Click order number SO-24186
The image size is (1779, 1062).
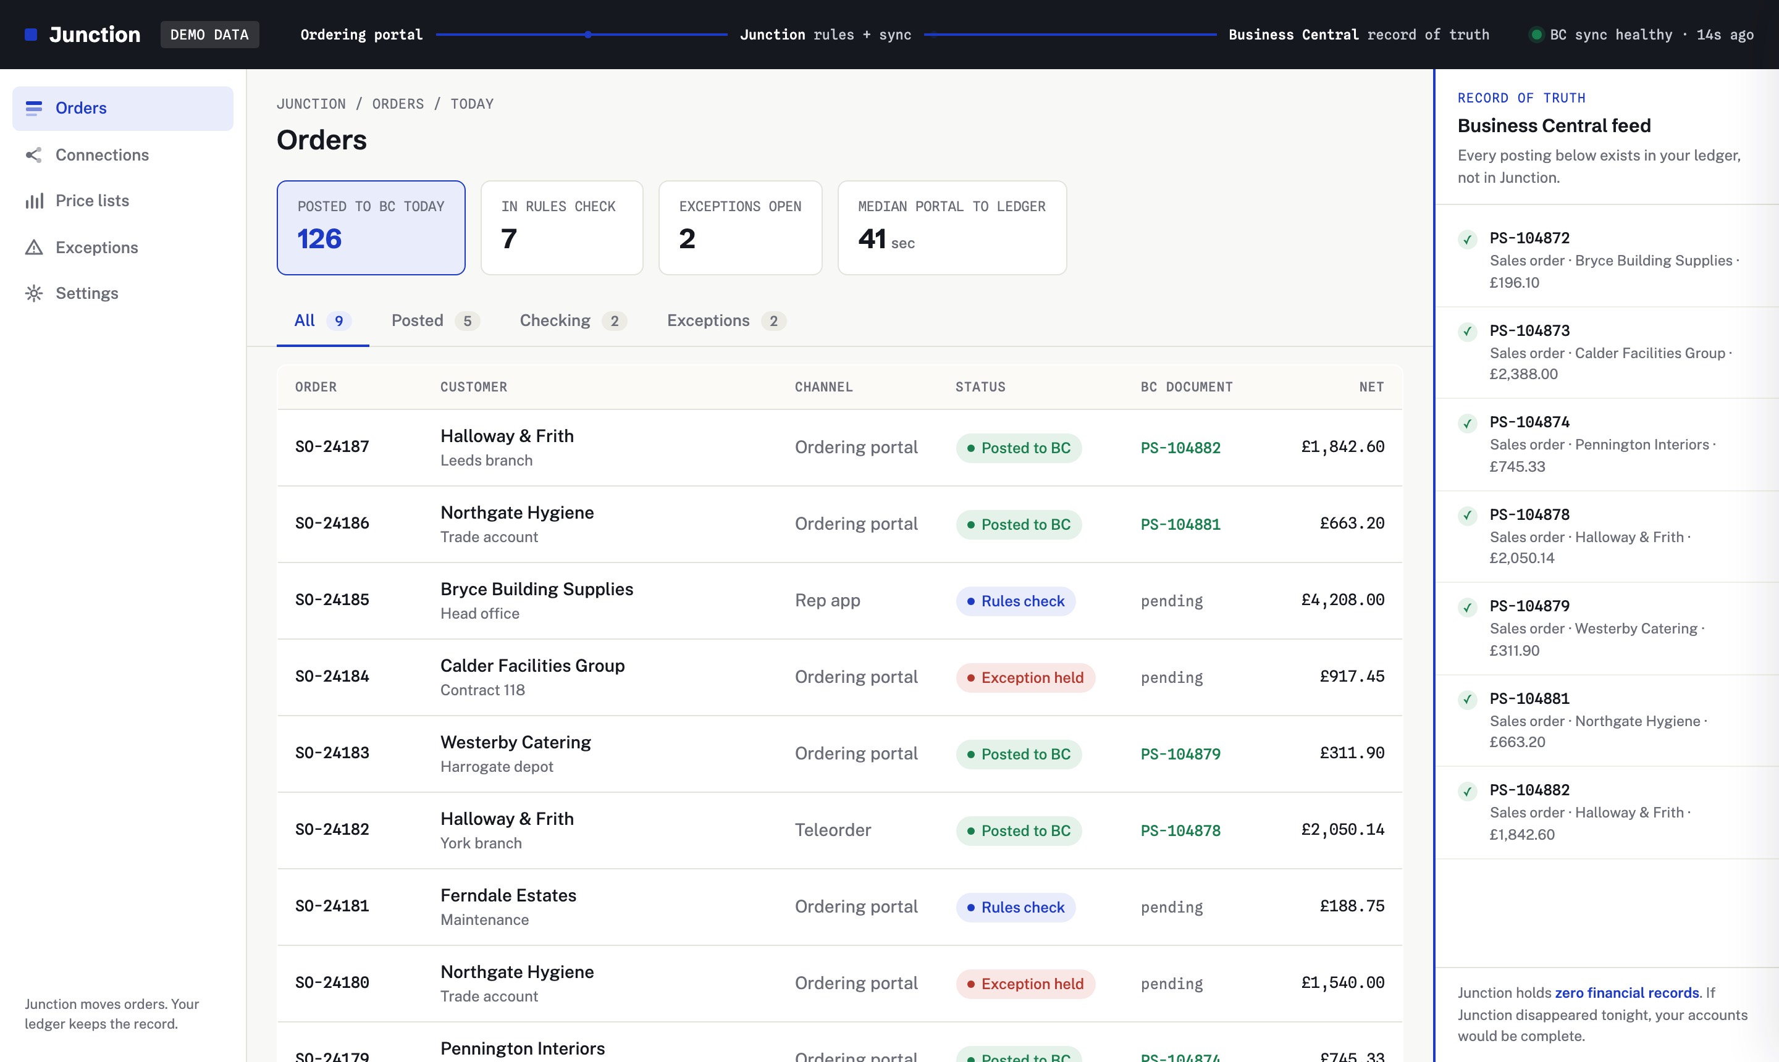tap(332, 523)
